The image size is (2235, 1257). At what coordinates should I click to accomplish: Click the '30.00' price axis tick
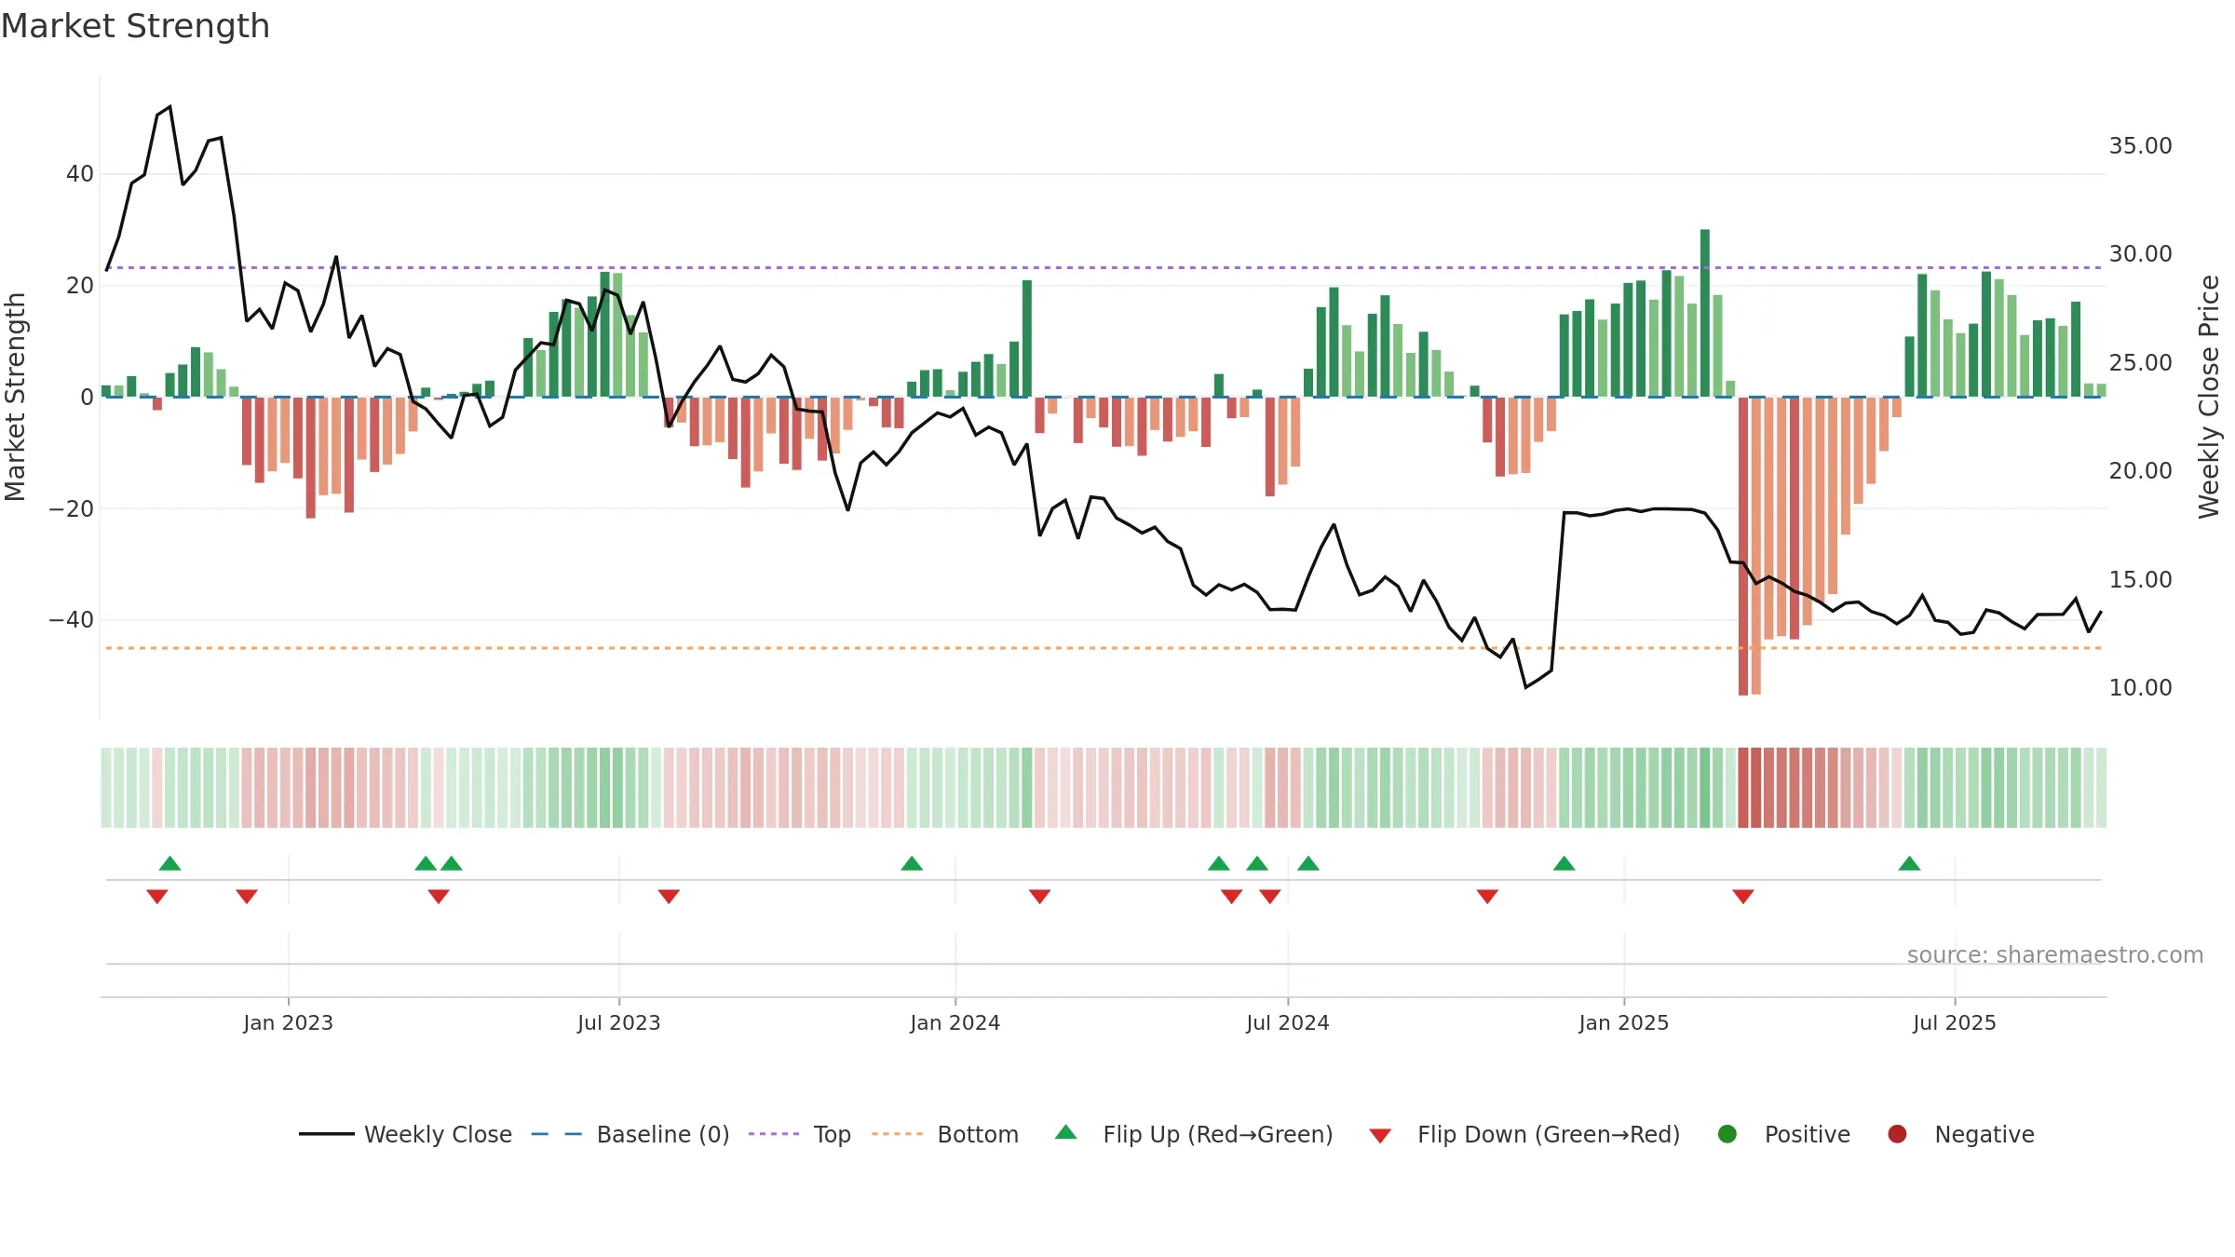coord(2140,254)
